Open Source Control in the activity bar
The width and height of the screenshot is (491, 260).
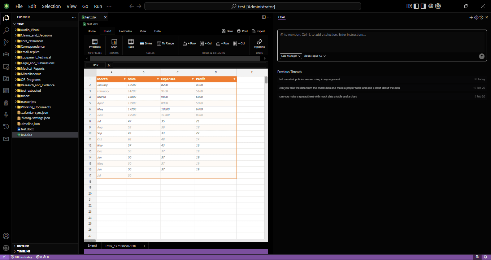(x=6, y=42)
